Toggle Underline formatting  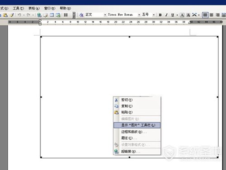pyautogui.click(x=173, y=15)
